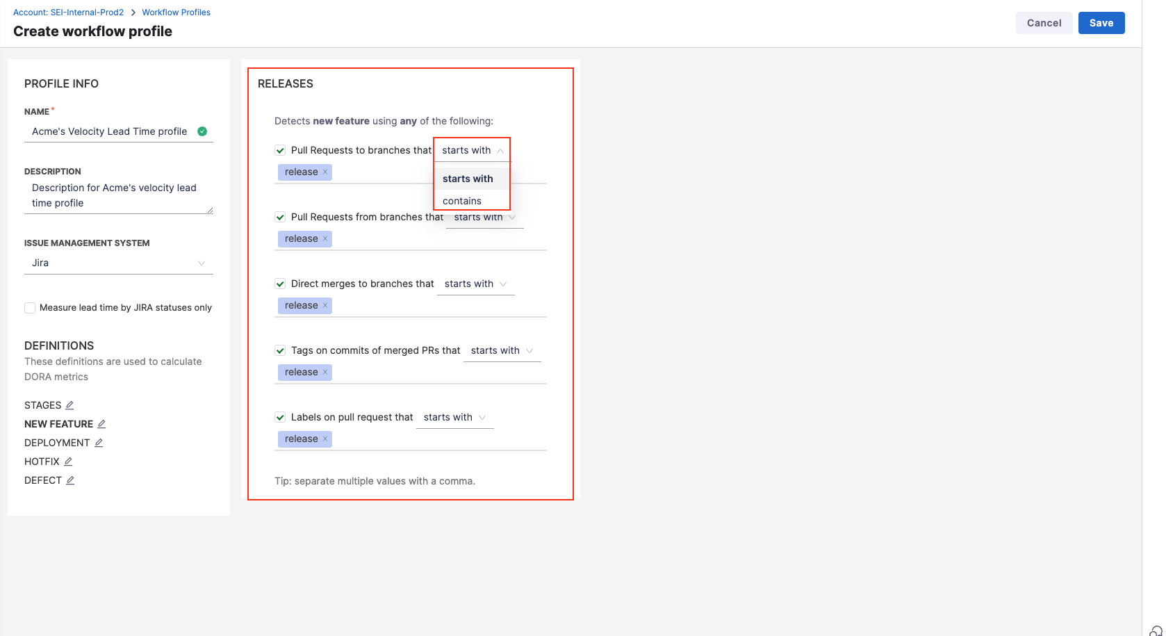1166x636 pixels.
Task: Remove release tag under Pull Requests to branches
Action: coord(325,172)
